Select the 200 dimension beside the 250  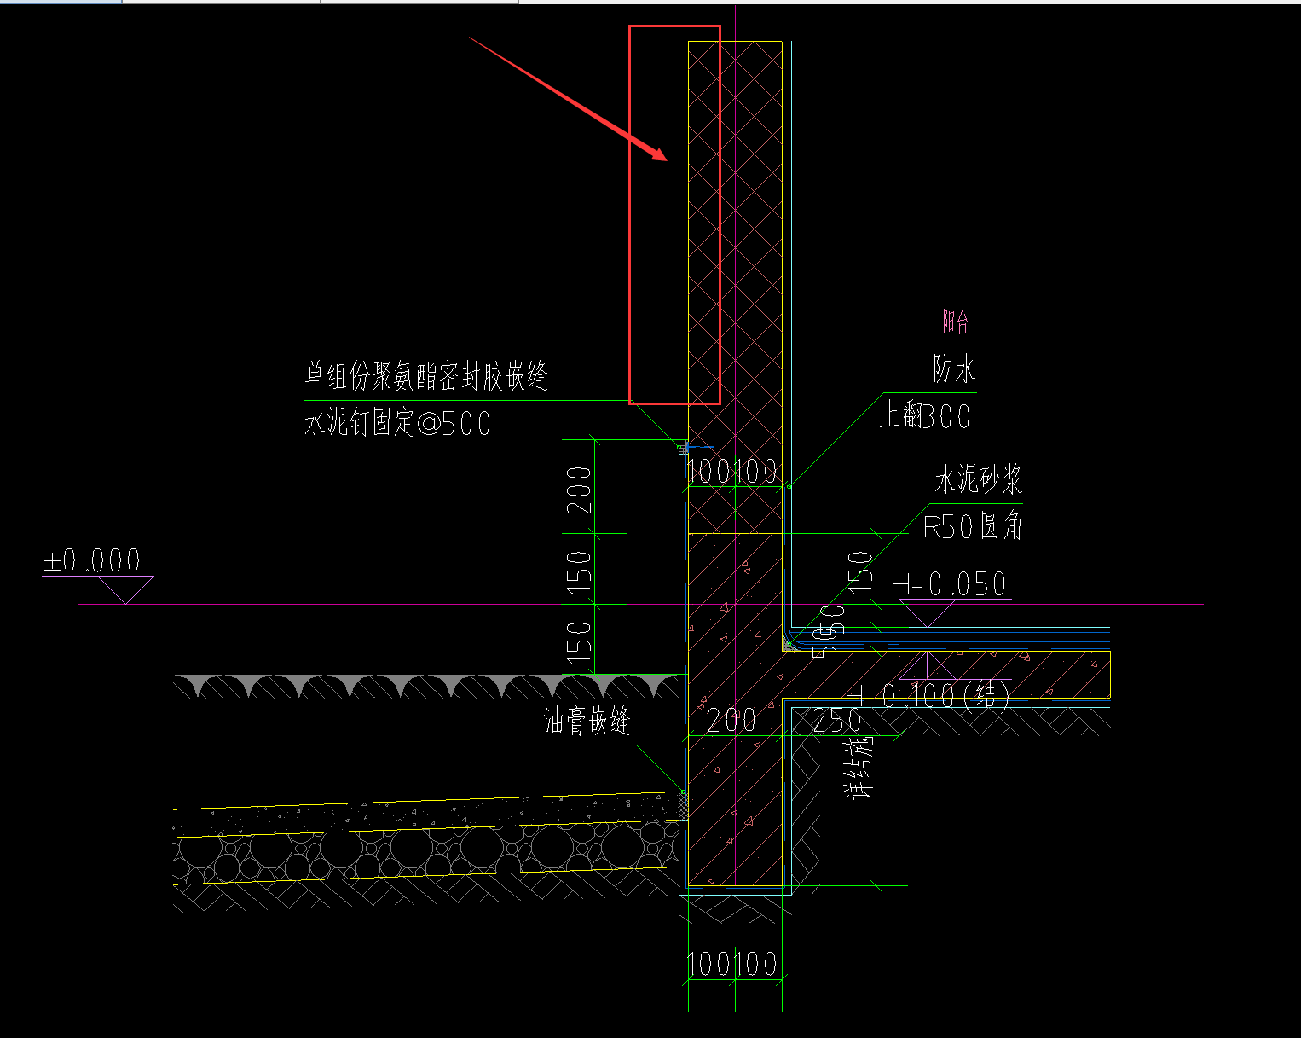pos(731,722)
